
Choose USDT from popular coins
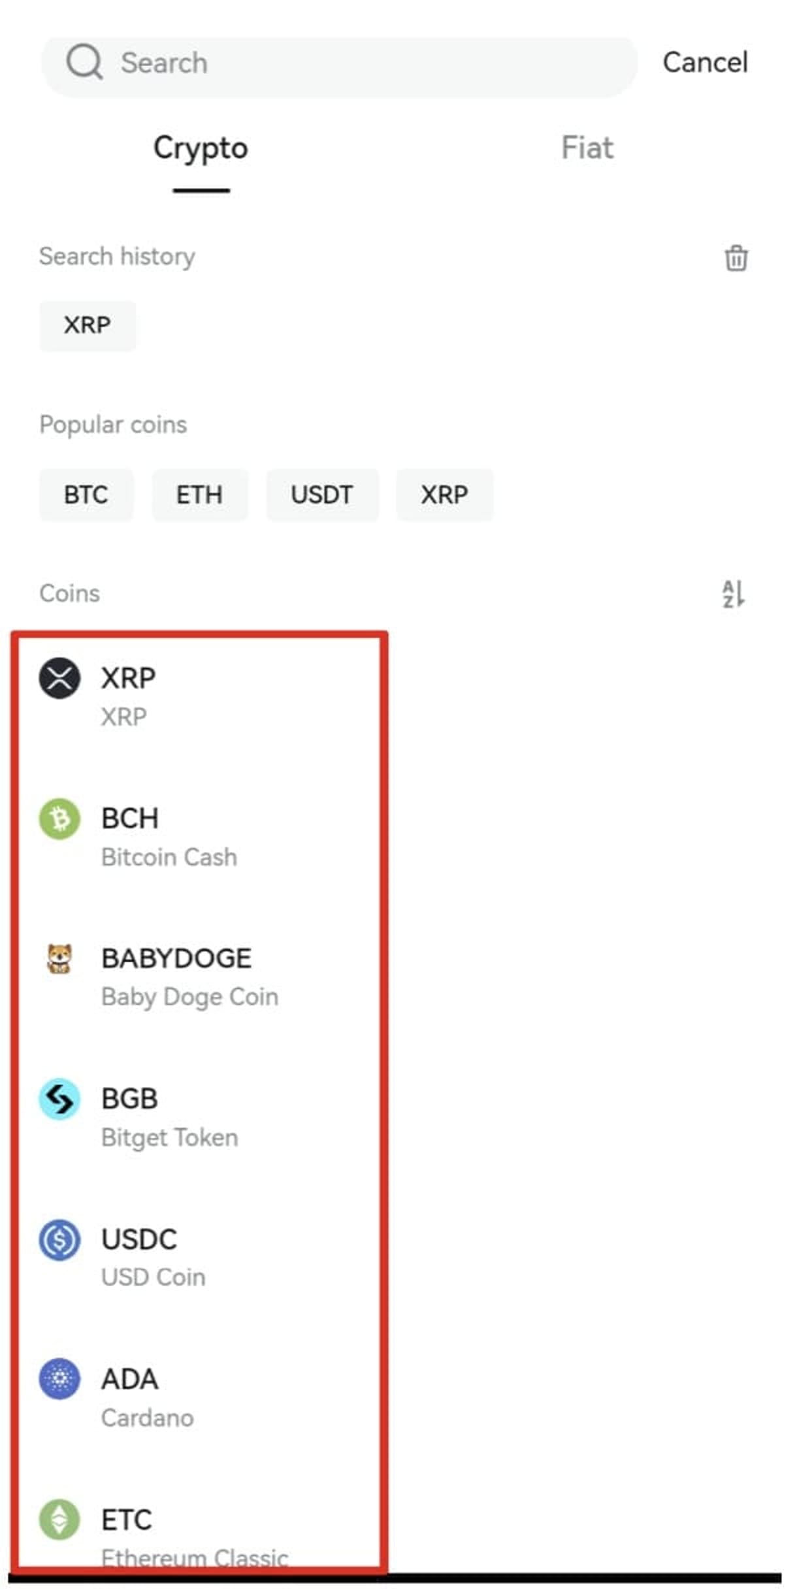(x=322, y=495)
